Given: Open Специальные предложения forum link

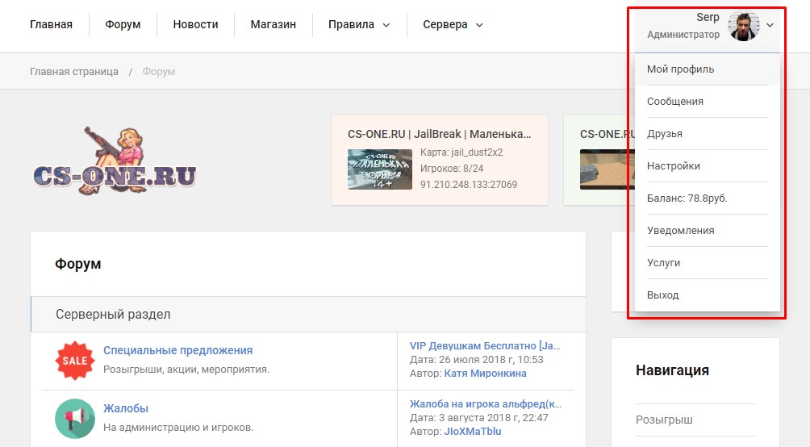Looking at the screenshot, I should (x=177, y=350).
